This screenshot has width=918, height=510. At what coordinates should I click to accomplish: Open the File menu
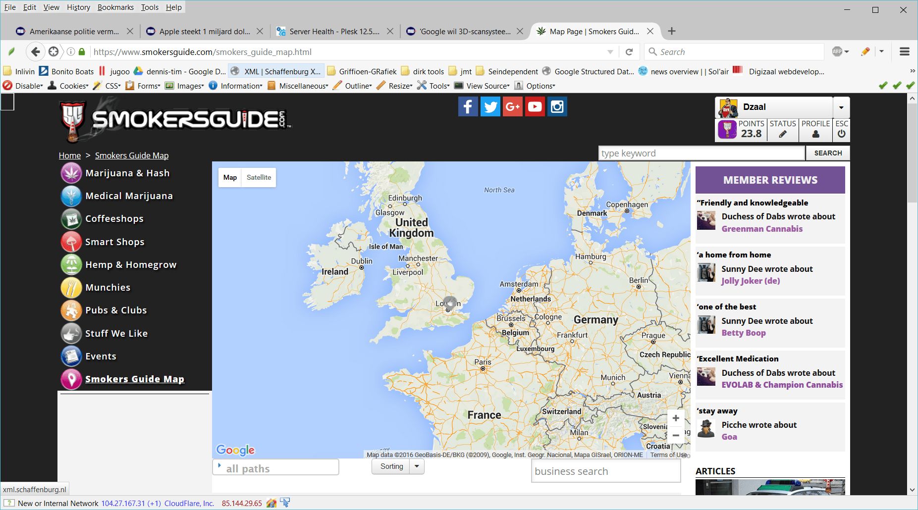pos(10,7)
